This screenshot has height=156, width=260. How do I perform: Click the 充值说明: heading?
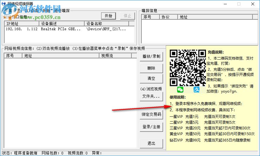[216, 52]
